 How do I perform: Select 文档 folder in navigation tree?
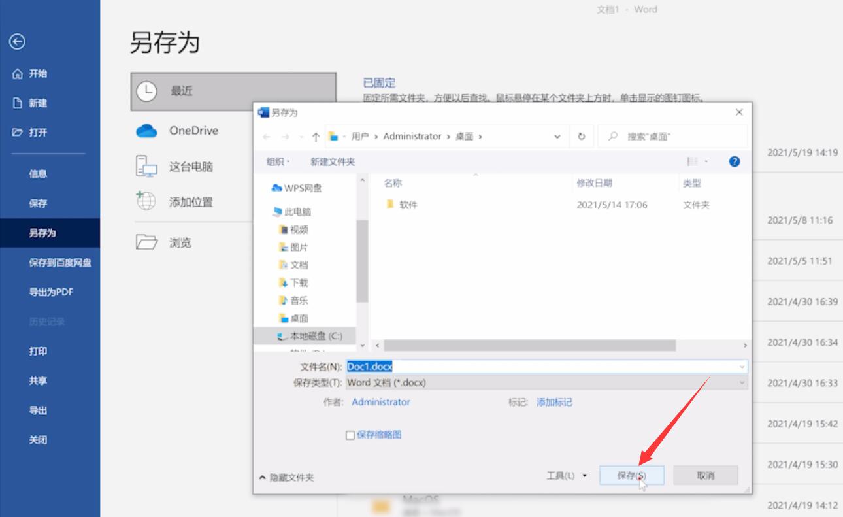tap(293, 265)
